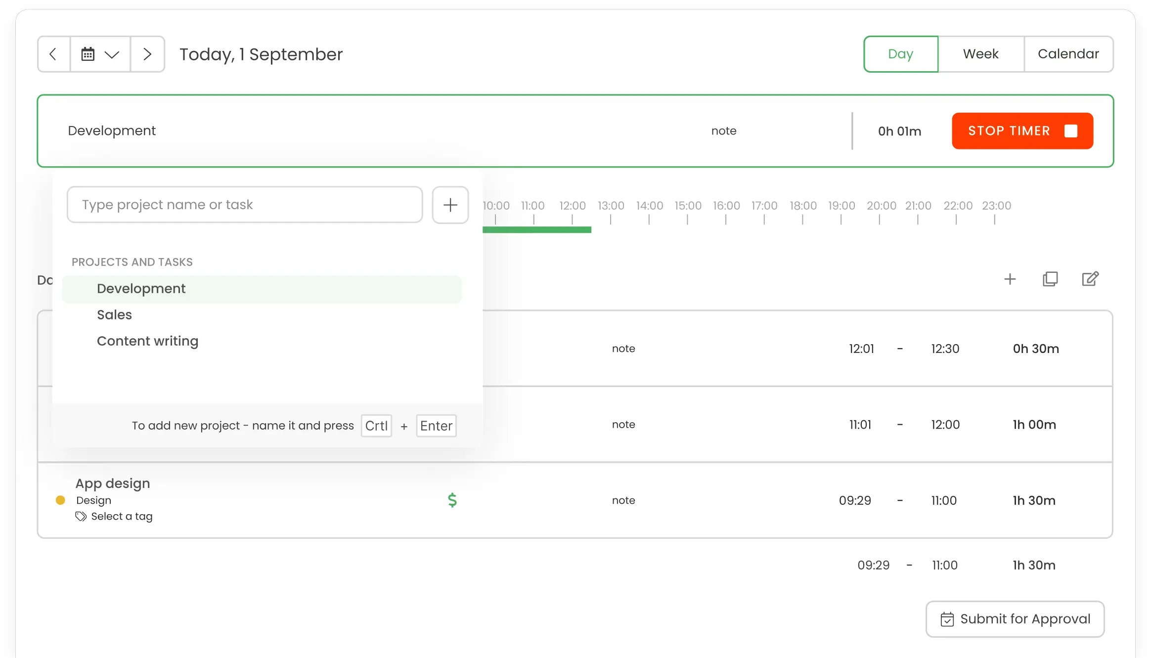The height and width of the screenshot is (658, 1151).
Task: Click inside the project name search field
Action: tap(245, 205)
